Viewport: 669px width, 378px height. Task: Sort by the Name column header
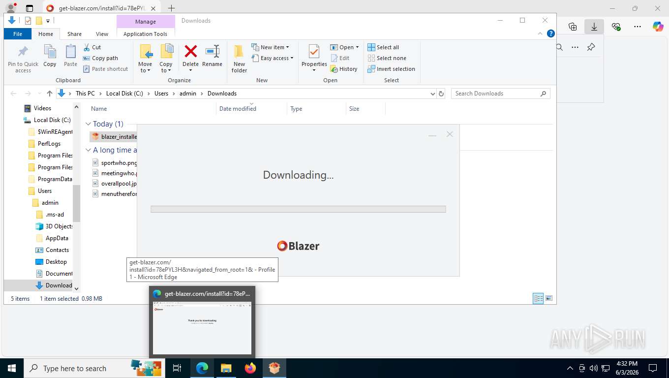(x=99, y=109)
